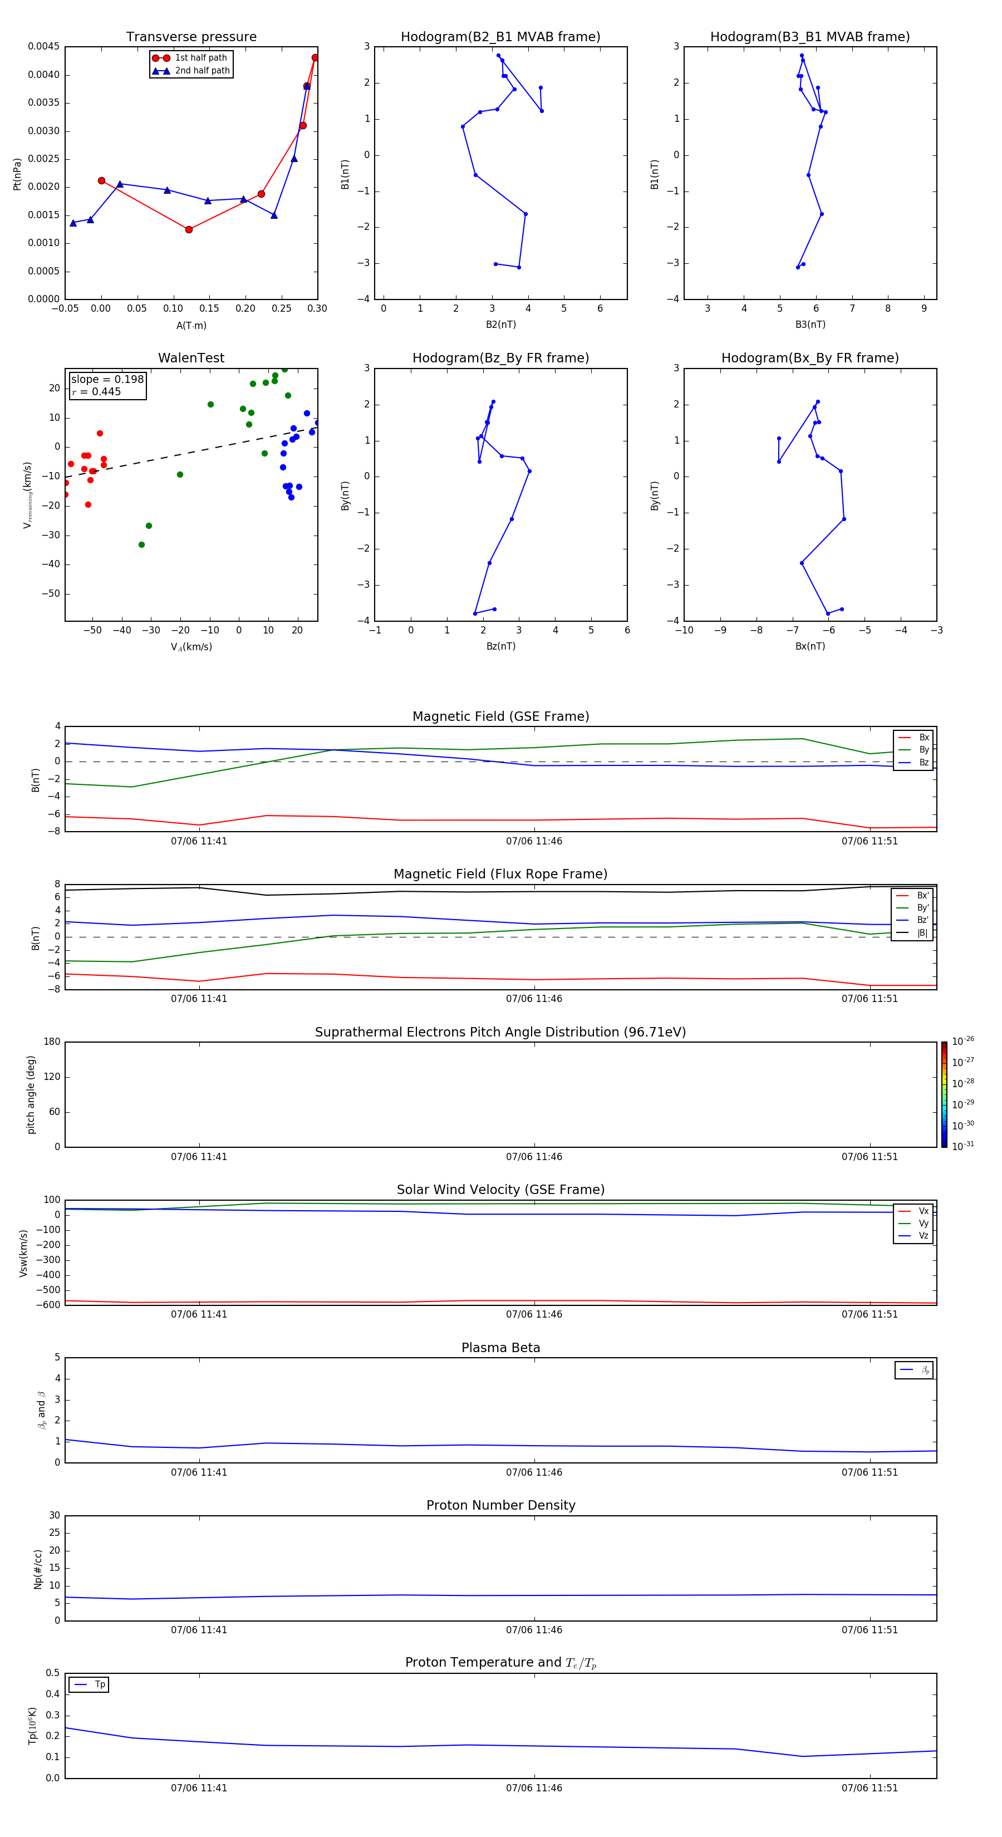Click "07/06 11:41" tick under GSE magnetic field
This screenshot has width=1002, height=1837.
[x=199, y=842]
